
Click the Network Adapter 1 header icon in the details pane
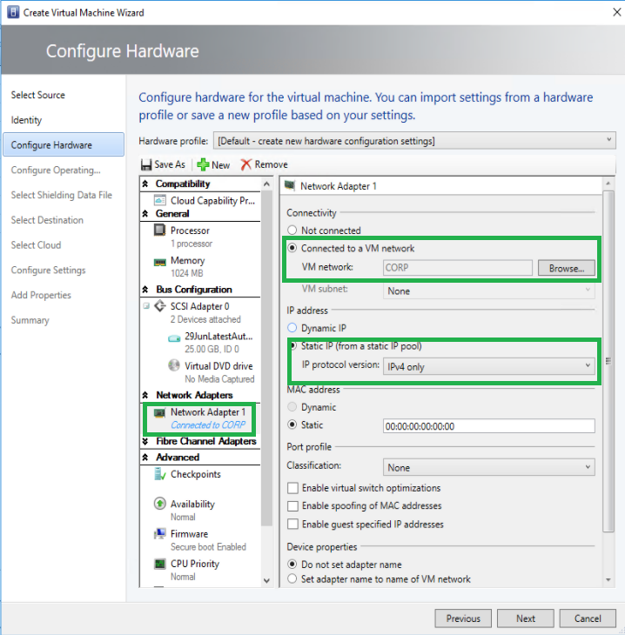tap(289, 185)
